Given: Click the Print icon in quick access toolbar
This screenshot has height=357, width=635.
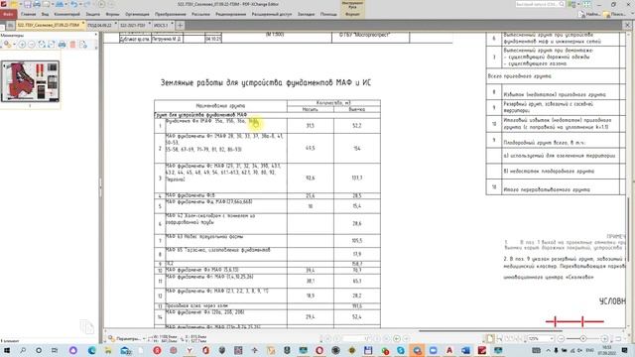Looking at the screenshot, I should click(x=37, y=4).
